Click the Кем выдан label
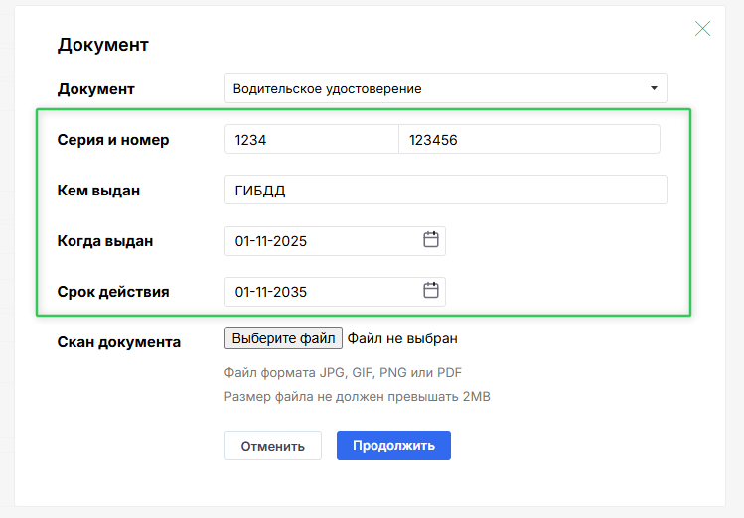The image size is (744, 518). [98, 191]
